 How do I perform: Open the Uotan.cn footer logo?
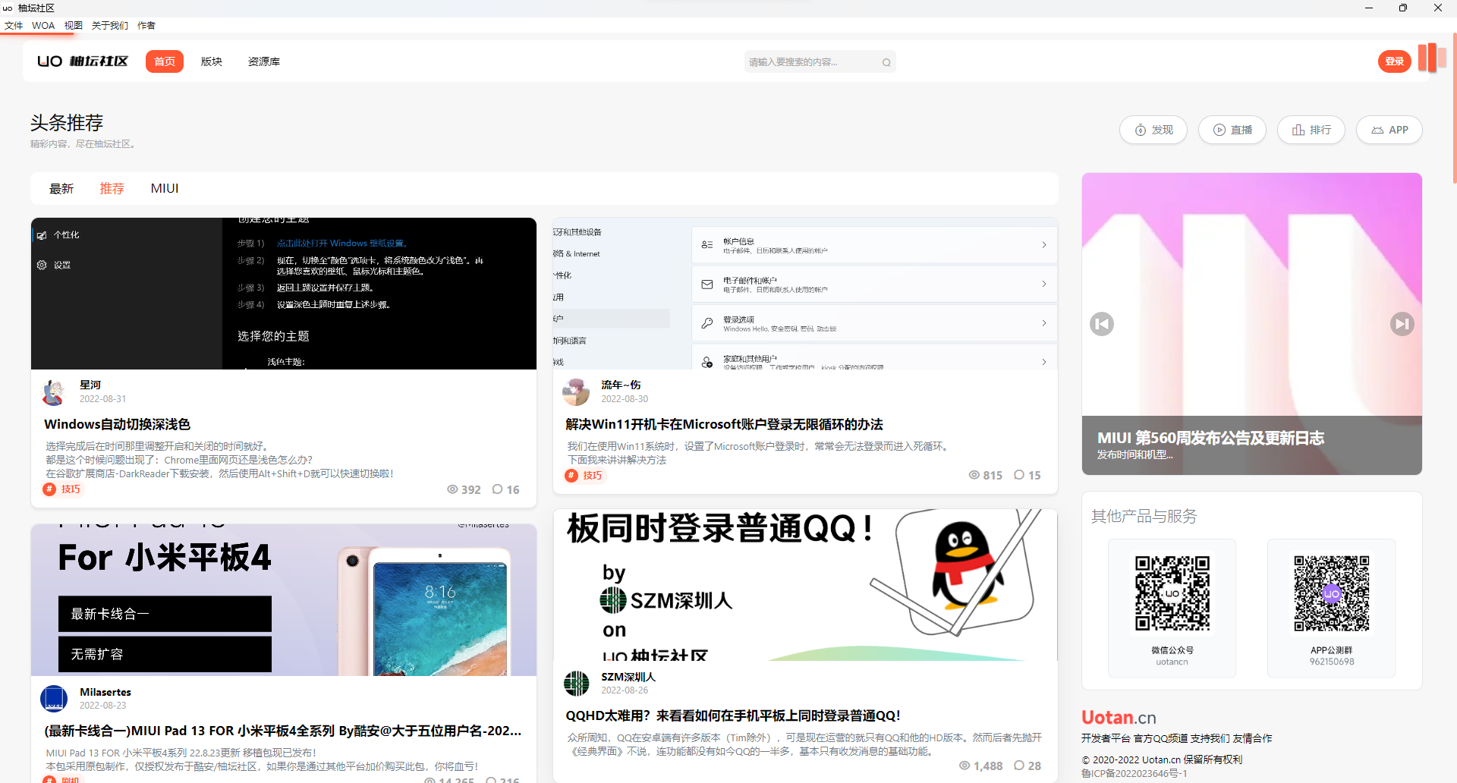[1119, 718]
